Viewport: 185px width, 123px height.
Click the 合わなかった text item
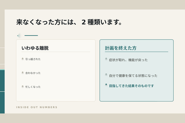(x=33, y=73)
